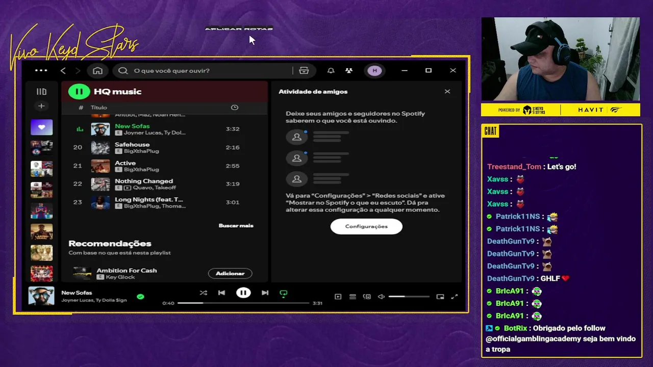The width and height of the screenshot is (653, 367).
Task: Adjust the volume slider
Action: (x=409, y=297)
